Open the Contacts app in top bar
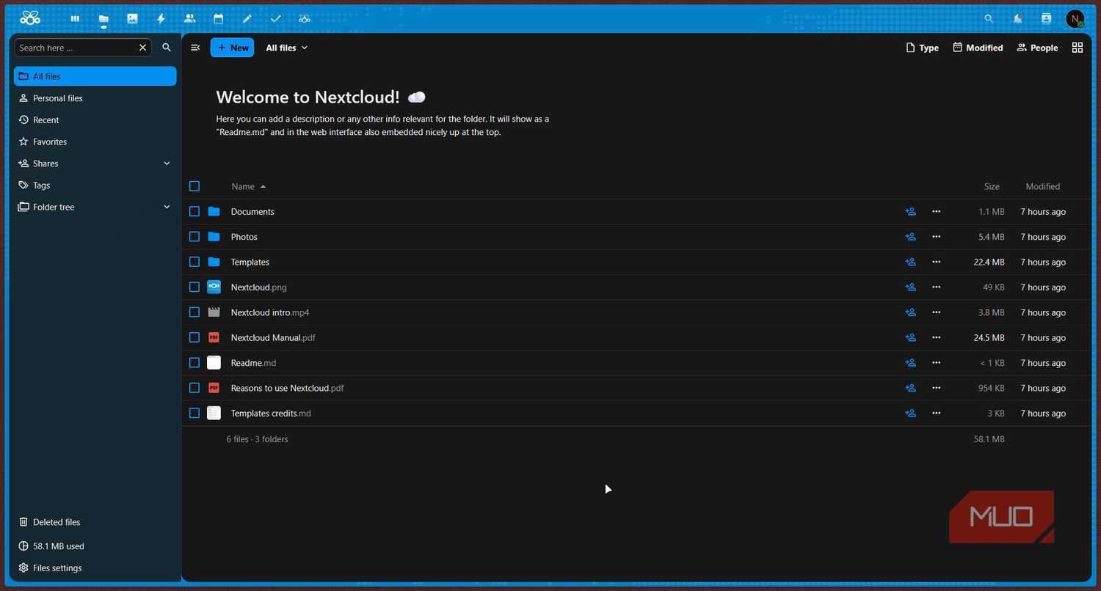This screenshot has width=1101, height=591. click(189, 18)
